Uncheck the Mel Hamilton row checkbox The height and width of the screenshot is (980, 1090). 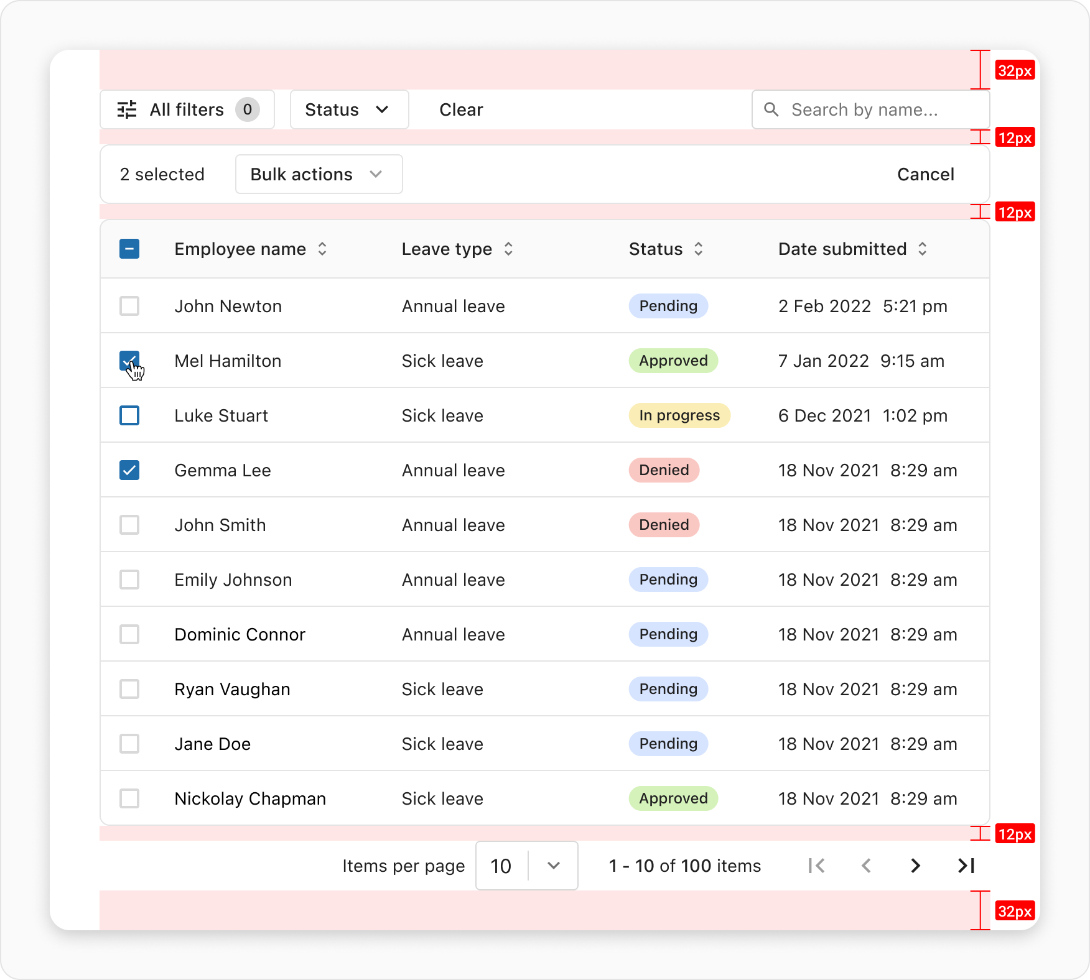(129, 361)
